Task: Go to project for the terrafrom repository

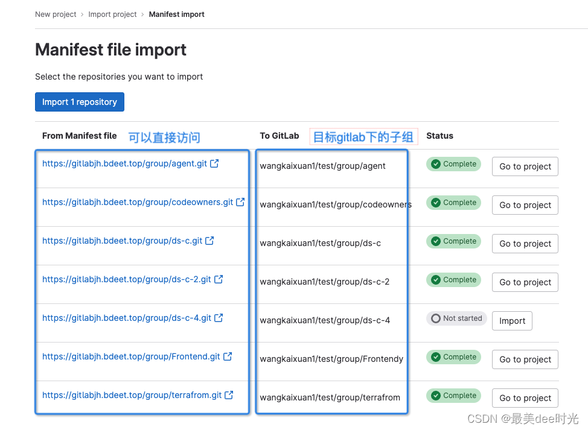Action: point(525,398)
